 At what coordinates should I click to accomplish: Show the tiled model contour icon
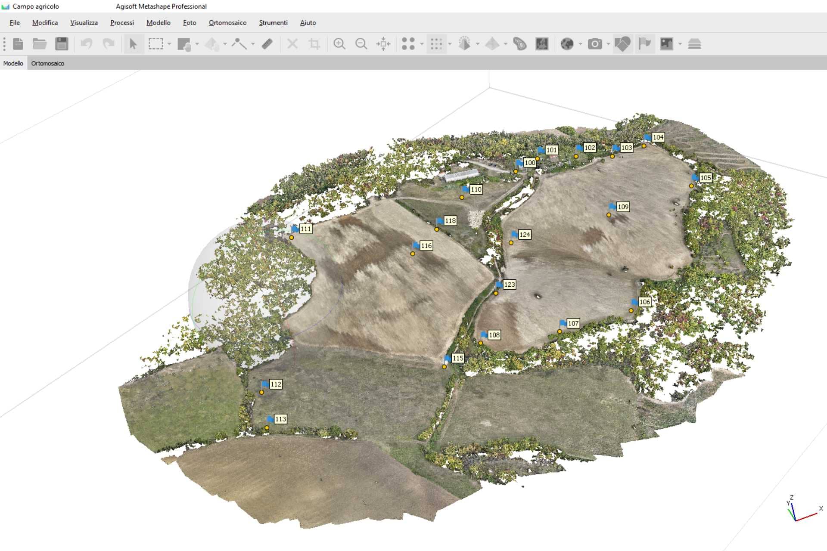(520, 44)
